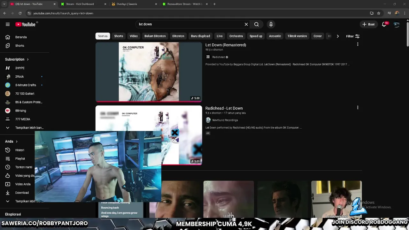Click the magnifier search button
The width and height of the screenshot is (409, 230).
pyautogui.click(x=257, y=24)
